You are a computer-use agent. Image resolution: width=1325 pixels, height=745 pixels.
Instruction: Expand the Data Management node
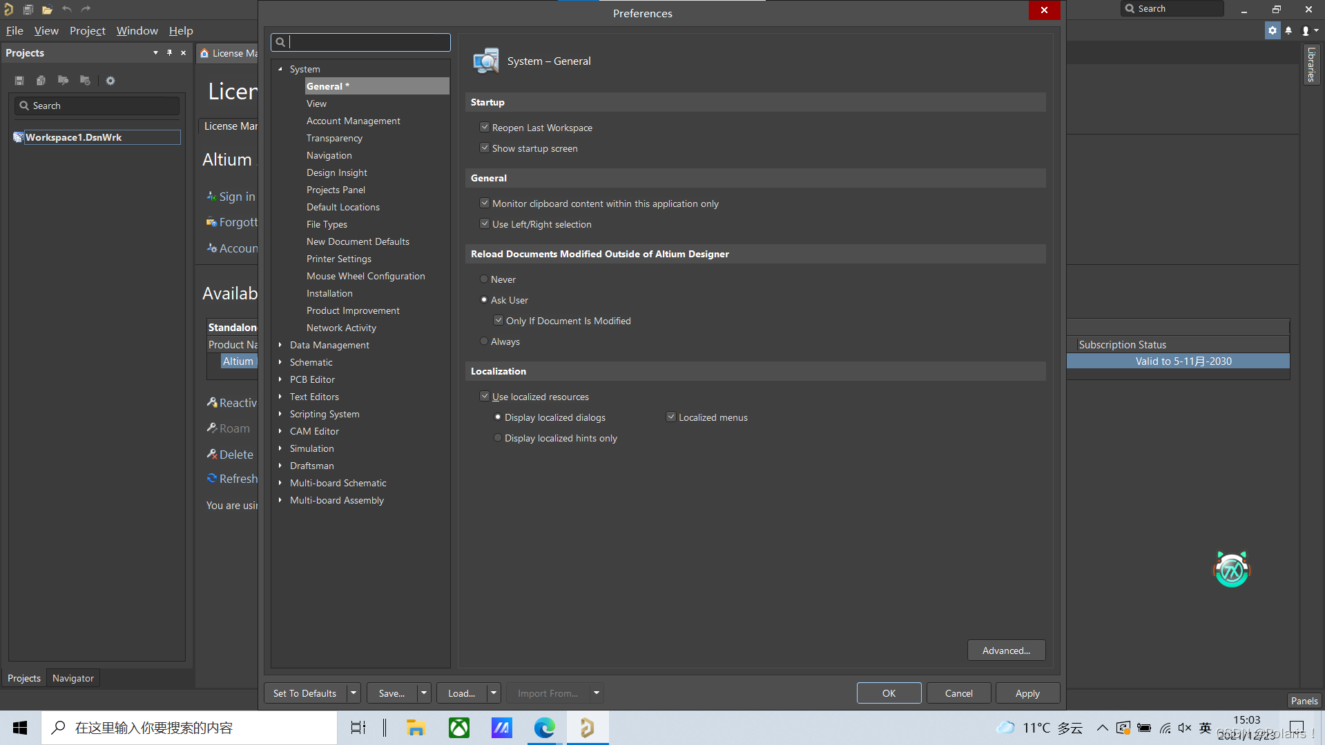280,345
